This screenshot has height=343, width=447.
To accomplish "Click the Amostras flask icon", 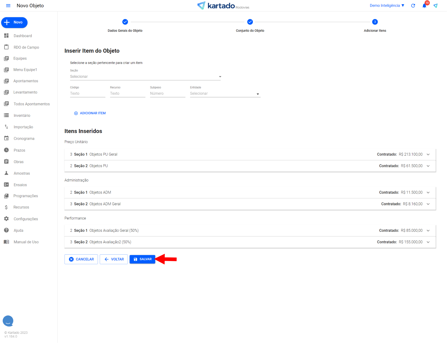I will point(6,173).
